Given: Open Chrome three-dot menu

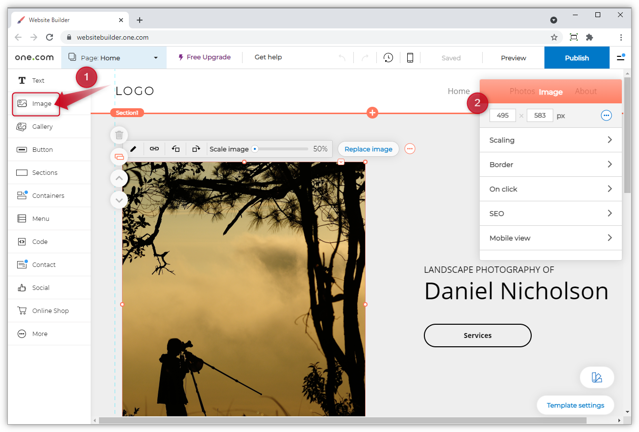Looking at the screenshot, I should pos(621,37).
